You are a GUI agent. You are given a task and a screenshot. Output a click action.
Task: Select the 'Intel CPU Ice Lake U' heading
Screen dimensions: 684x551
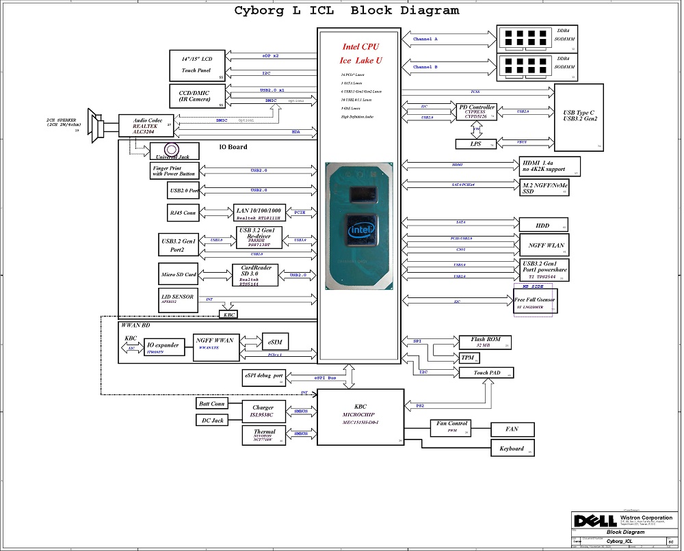pyautogui.click(x=360, y=53)
